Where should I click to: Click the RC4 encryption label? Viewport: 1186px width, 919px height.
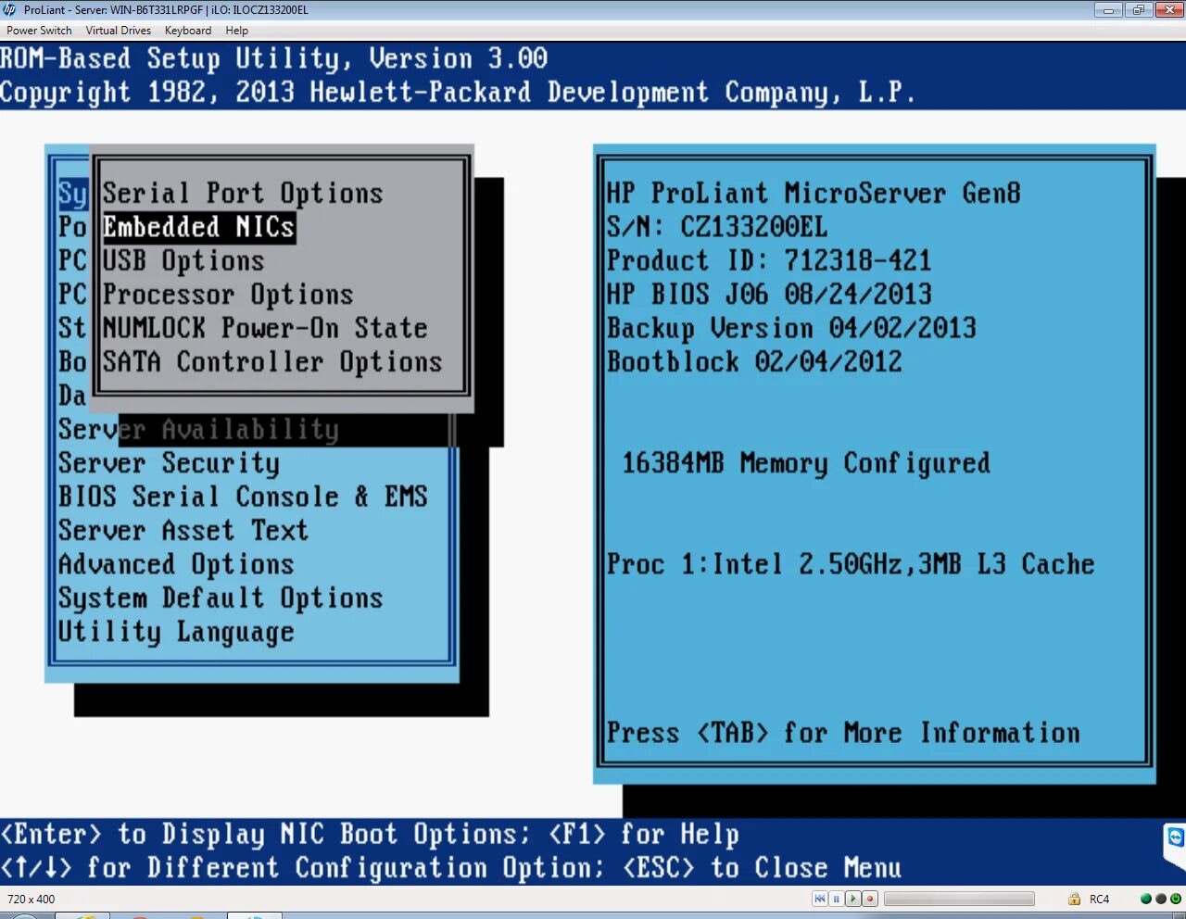[x=1099, y=899]
